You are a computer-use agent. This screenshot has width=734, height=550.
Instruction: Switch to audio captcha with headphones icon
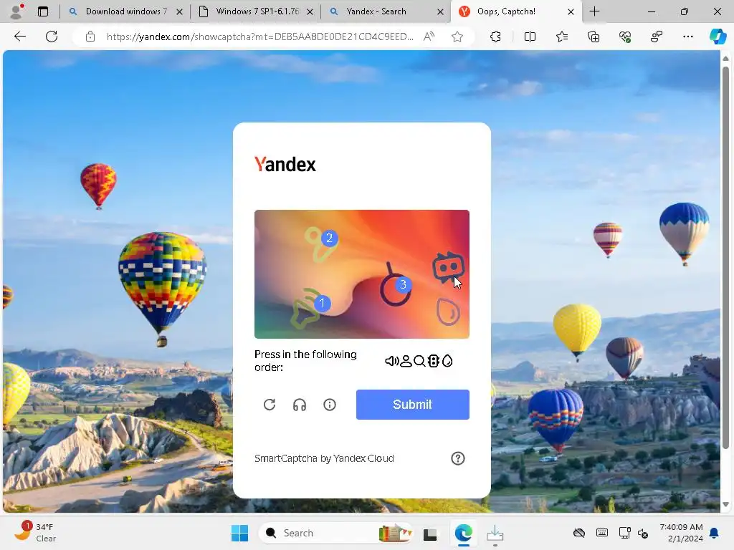tap(300, 405)
